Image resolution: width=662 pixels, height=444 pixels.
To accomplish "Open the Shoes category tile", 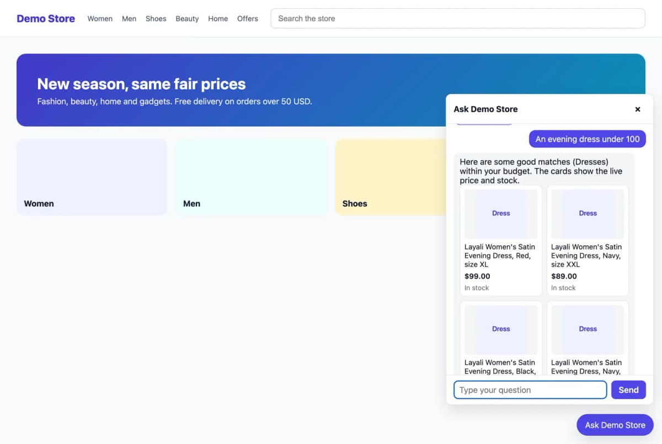I will [x=391, y=177].
